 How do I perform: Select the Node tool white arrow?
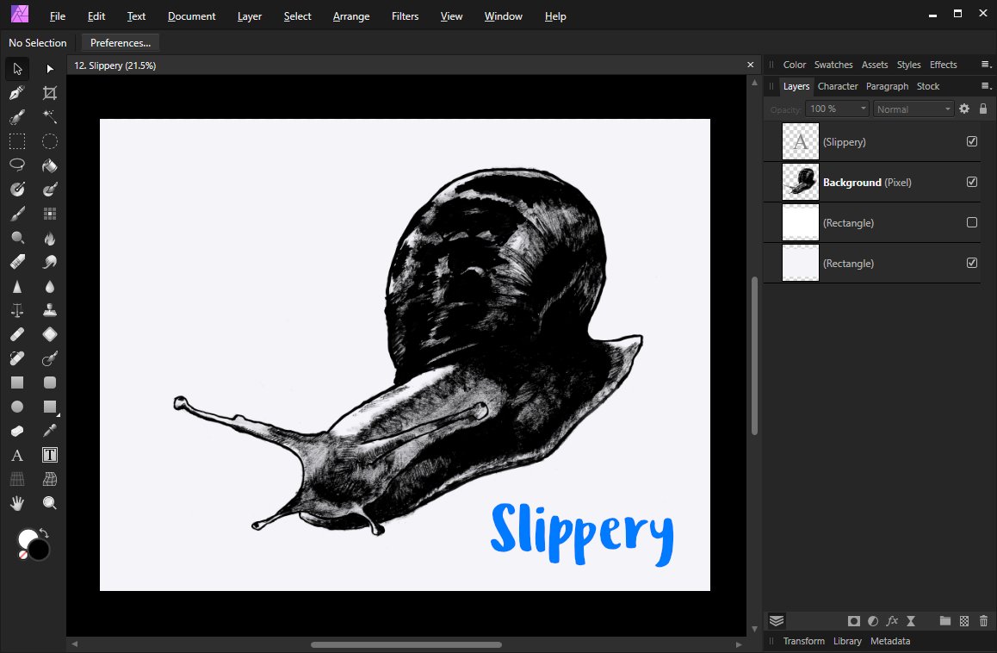pos(50,69)
